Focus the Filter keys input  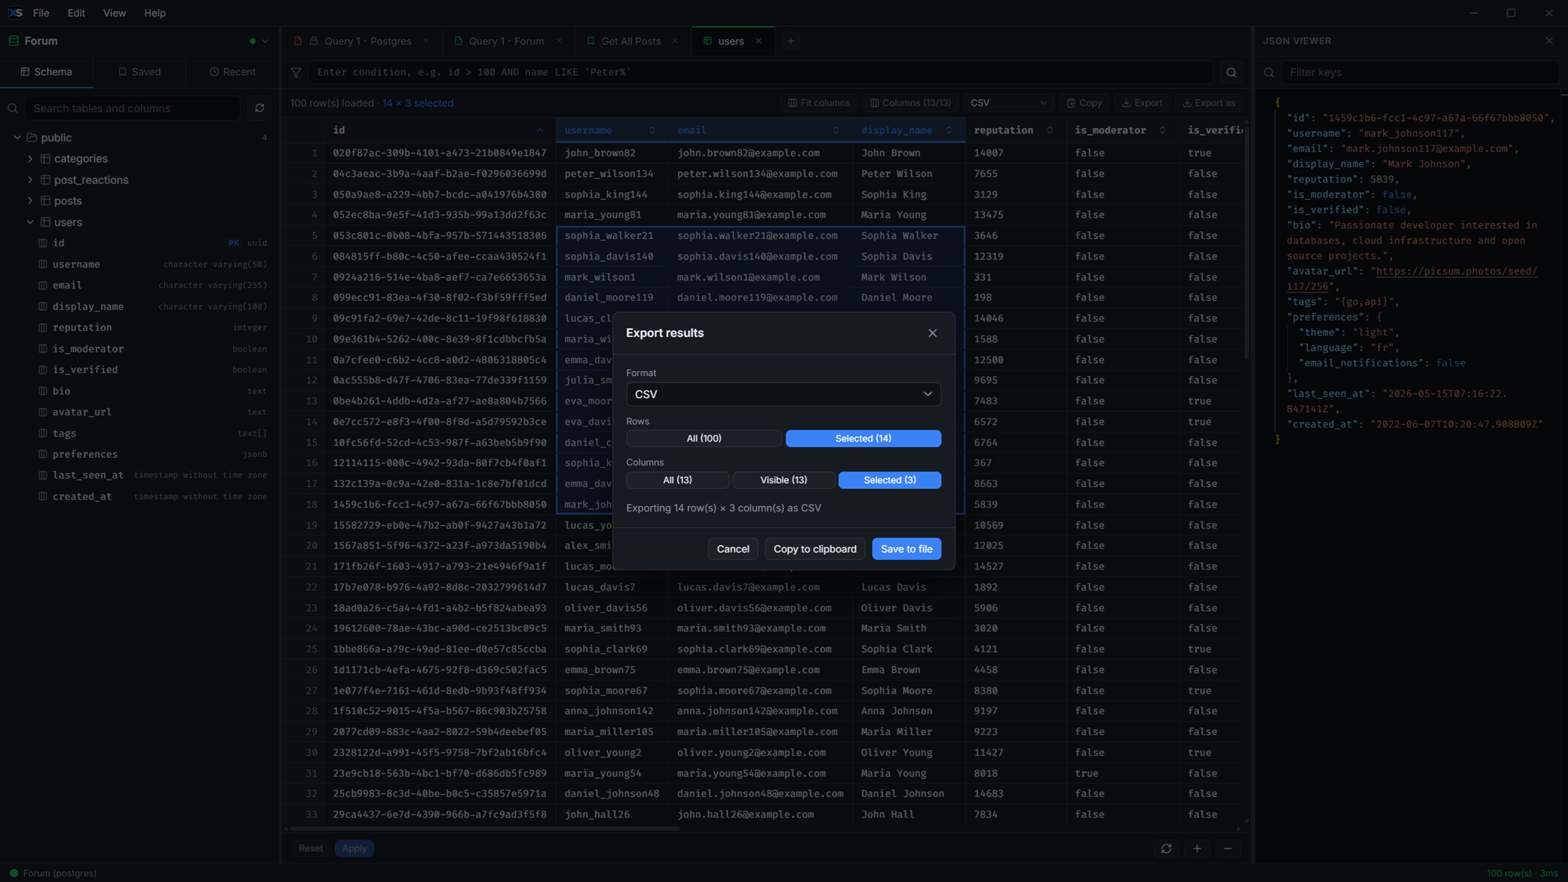(x=1421, y=73)
